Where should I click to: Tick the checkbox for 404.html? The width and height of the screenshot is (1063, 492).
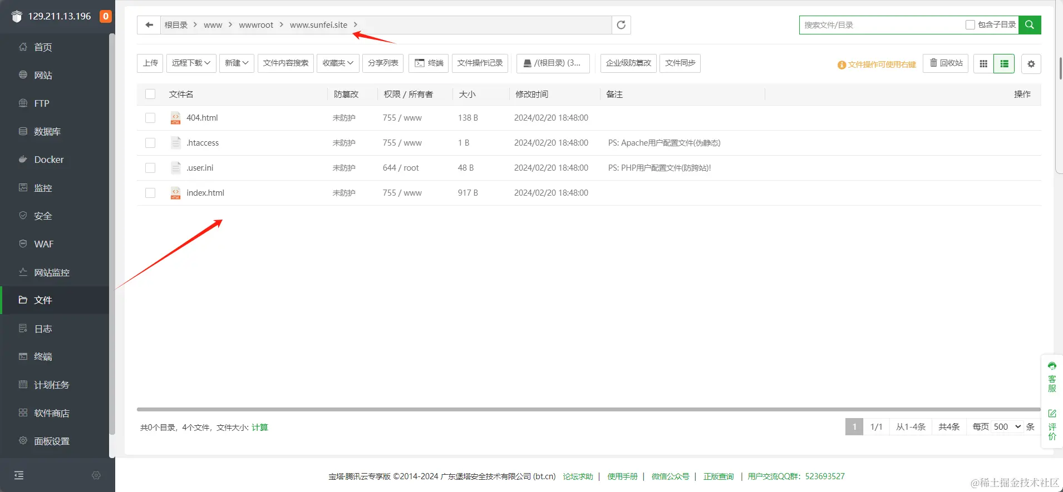pos(150,118)
